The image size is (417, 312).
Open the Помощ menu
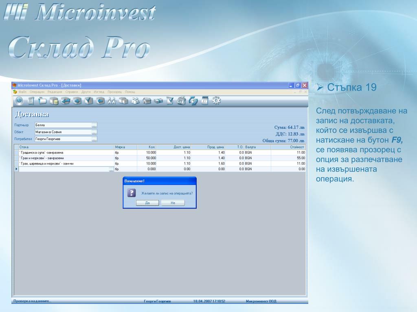[x=130, y=92]
